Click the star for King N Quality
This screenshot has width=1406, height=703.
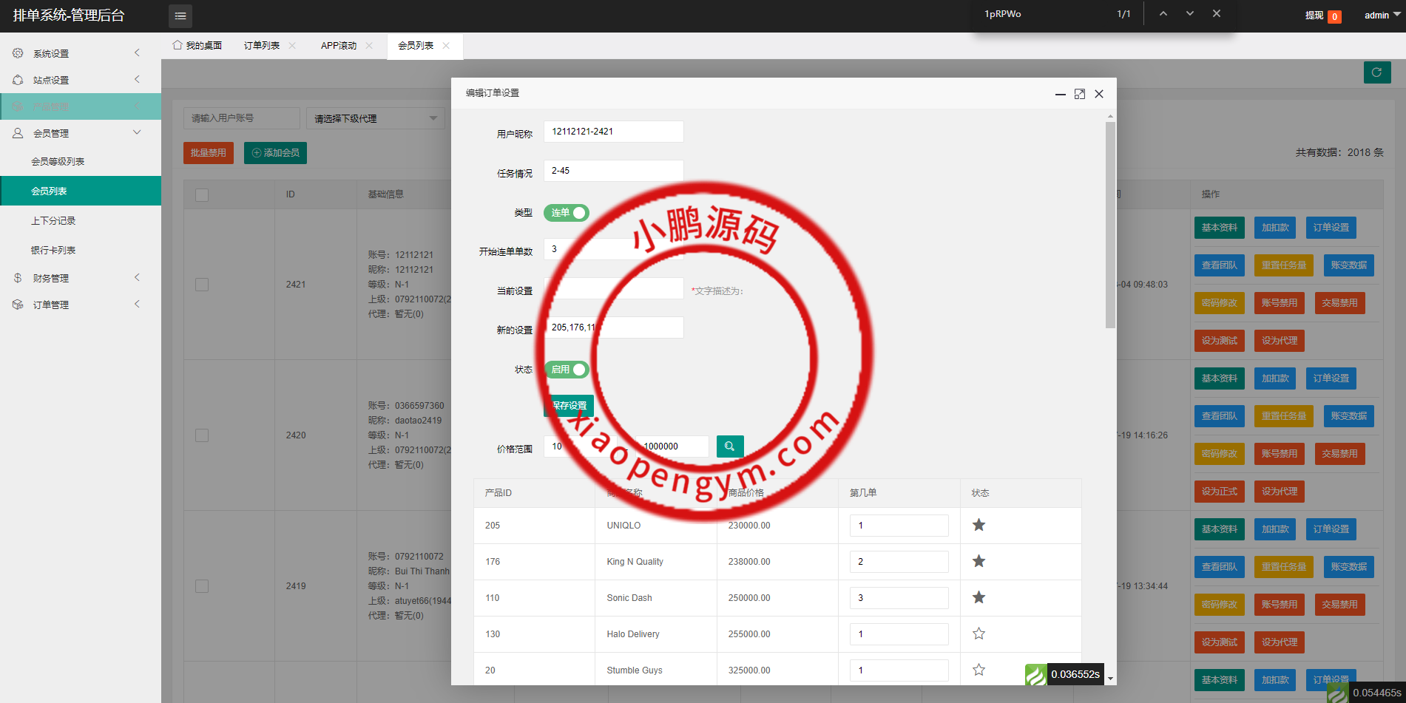(x=979, y=561)
